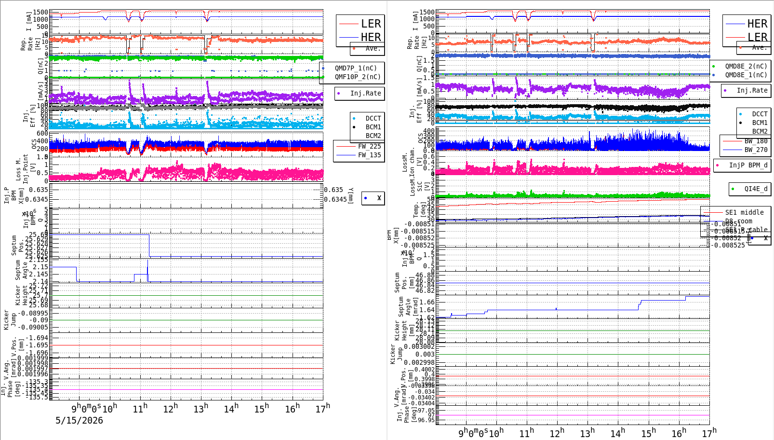Click the 16h time tick in left plot
This screenshot has height=440, width=774.
pyautogui.click(x=292, y=409)
